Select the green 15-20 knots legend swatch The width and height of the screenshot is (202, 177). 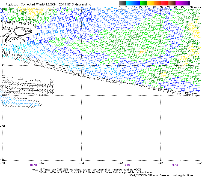pos(144,3)
